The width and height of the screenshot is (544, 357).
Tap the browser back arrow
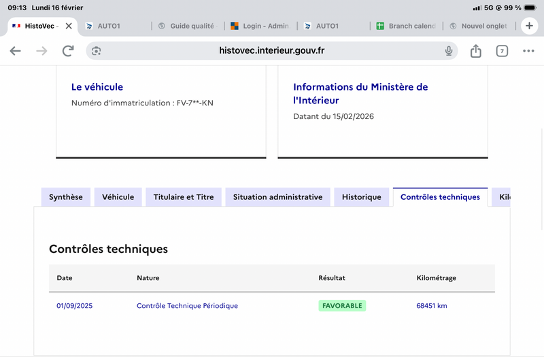point(16,51)
